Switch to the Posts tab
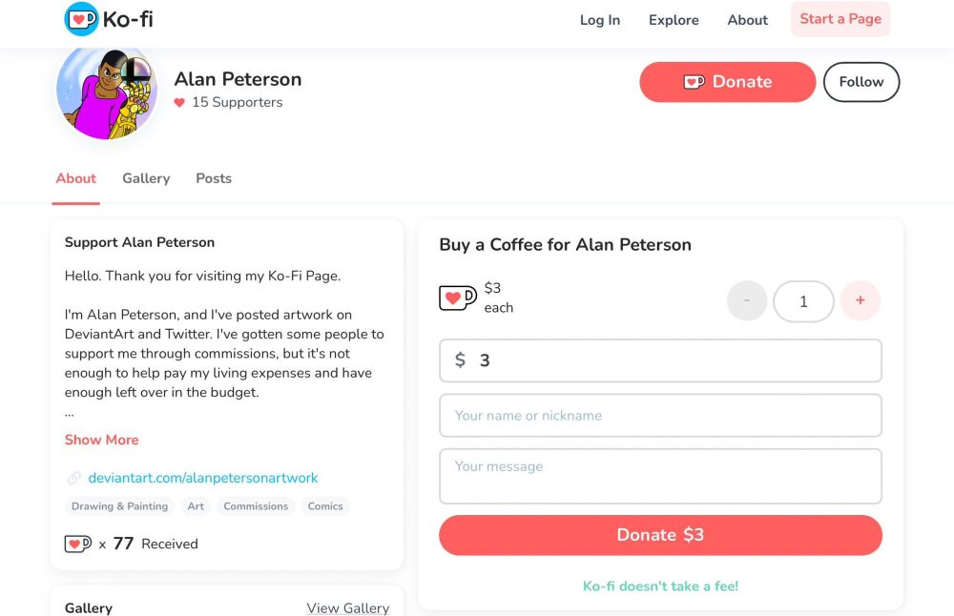Image resolution: width=954 pixels, height=616 pixels. point(214,178)
